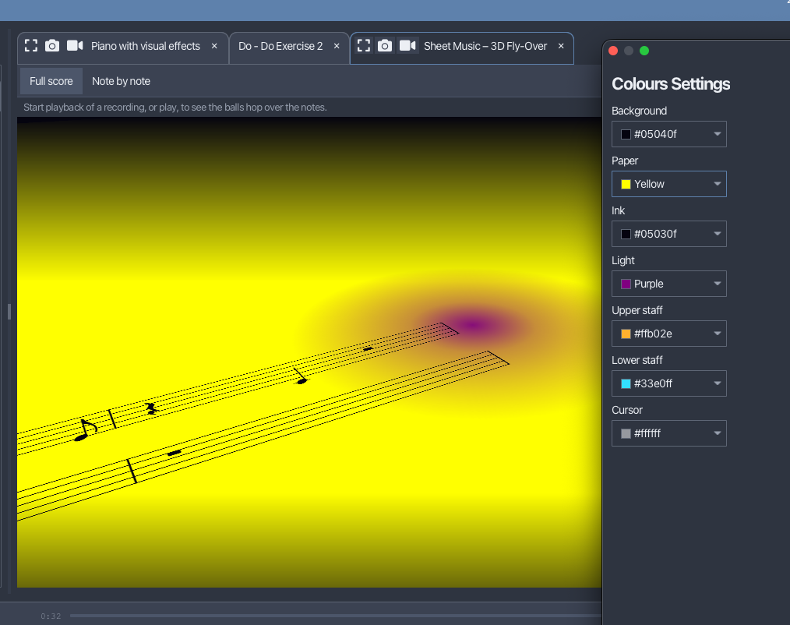The width and height of the screenshot is (790, 625).
Task: Click the cyan Lower staff colour swatch
Action: click(626, 383)
